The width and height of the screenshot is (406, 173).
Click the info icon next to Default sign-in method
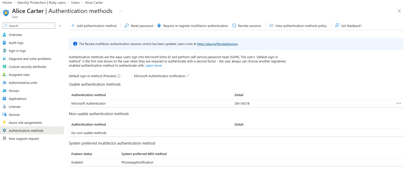(119, 76)
